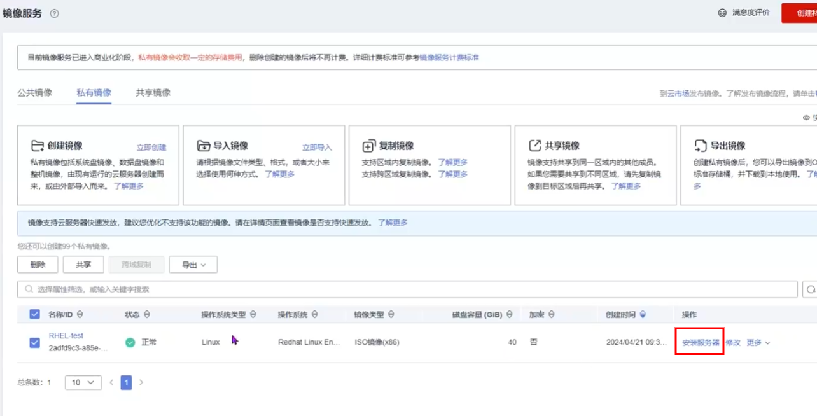Toggle the select-all checkbox in table header
This screenshot has height=416, width=817.
pyautogui.click(x=35, y=314)
